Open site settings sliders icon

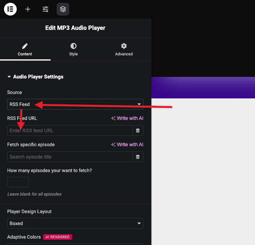coord(45,9)
